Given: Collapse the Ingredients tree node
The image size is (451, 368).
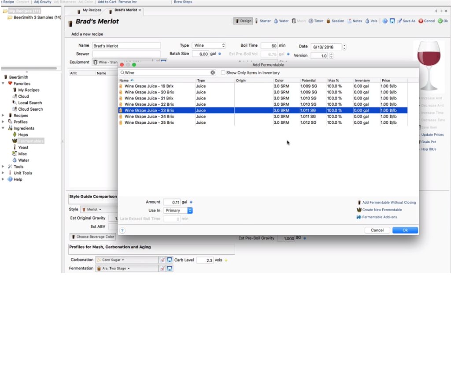Looking at the screenshot, I should [3, 128].
